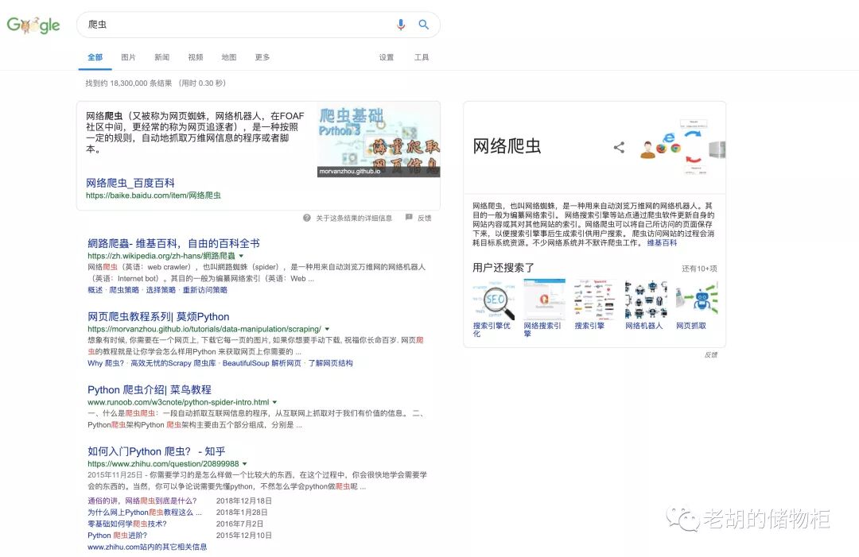Switch to the 图片 tab
Image resolution: width=859 pixels, height=557 pixels.
(128, 57)
